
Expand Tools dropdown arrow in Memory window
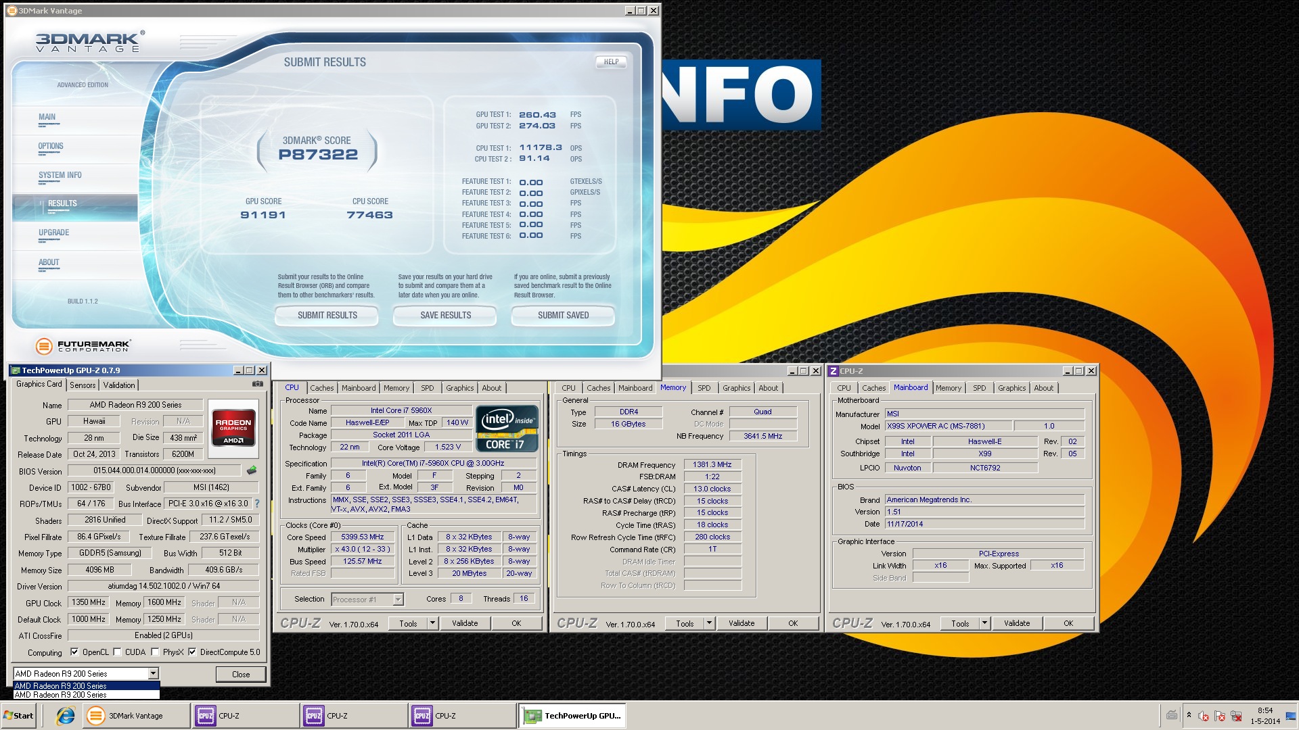[709, 623]
